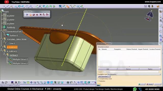Open the shading view mode icon
This screenshot has width=163, height=91.
(x=55, y=82)
